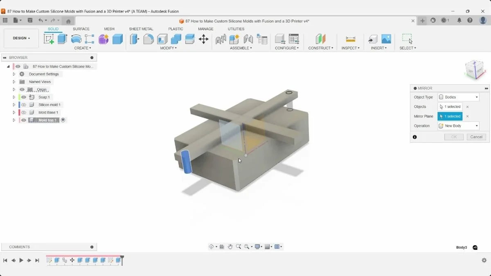Open the Object Type Bodies dropdown
The image size is (491, 276).
pos(458,97)
